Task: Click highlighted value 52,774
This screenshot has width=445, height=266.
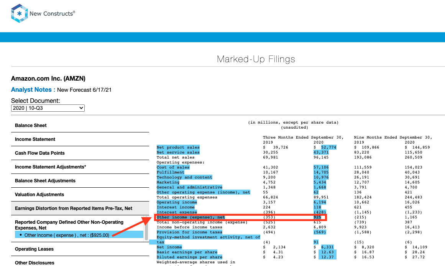Action: (328, 147)
